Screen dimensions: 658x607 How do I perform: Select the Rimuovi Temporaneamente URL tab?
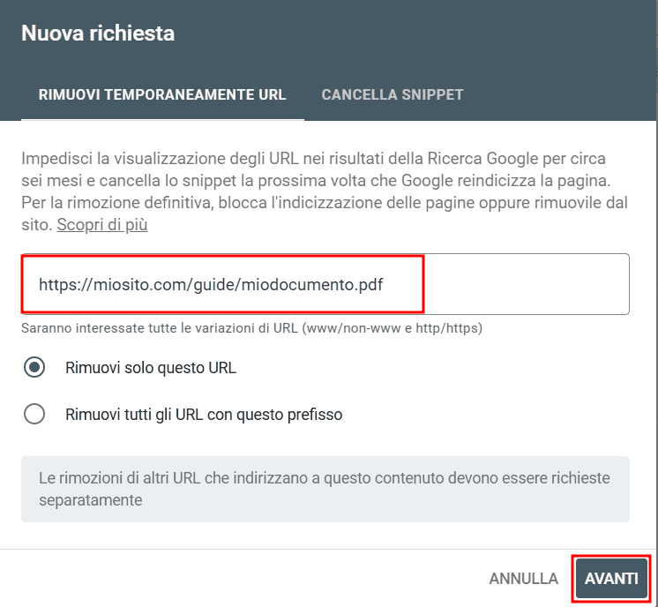[162, 94]
